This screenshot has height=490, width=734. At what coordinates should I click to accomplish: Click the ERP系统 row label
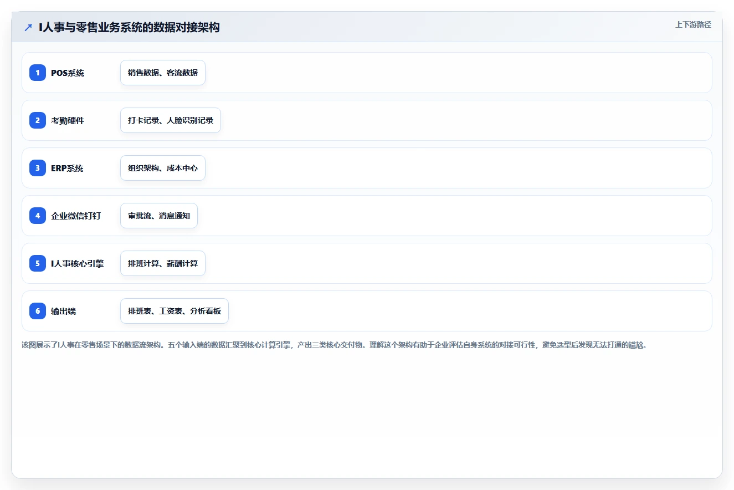(67, 168)
